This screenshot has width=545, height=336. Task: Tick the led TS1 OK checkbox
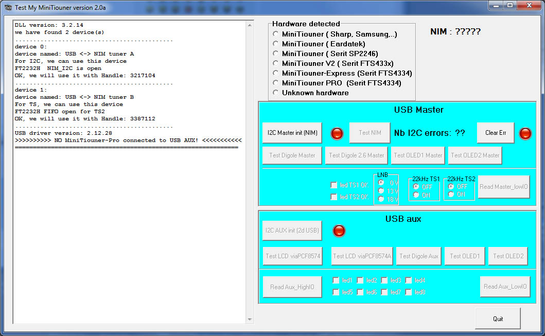point(333,185)
